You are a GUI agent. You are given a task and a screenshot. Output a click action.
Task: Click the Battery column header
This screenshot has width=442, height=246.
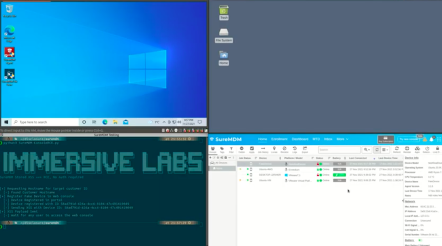coord(336,158)
